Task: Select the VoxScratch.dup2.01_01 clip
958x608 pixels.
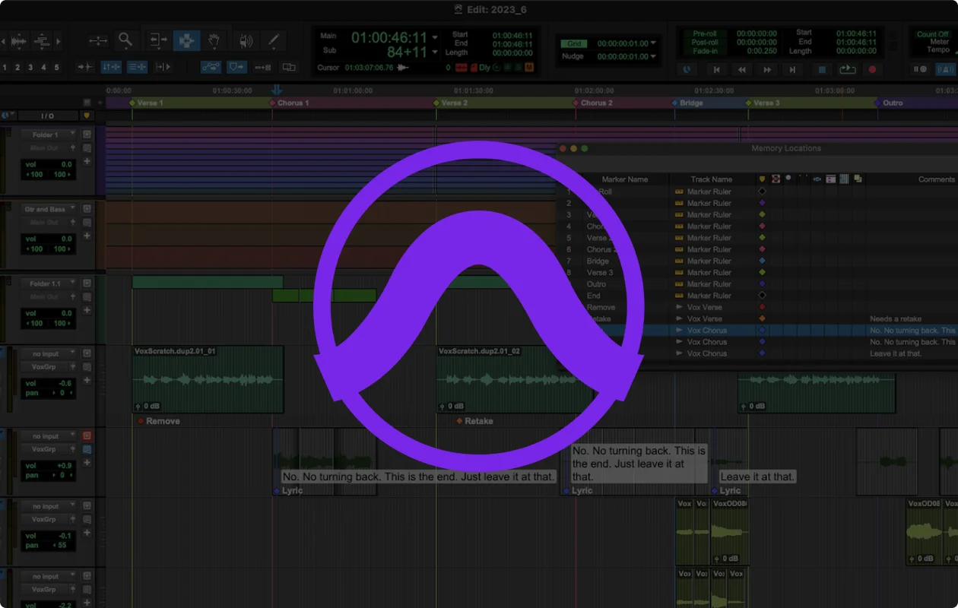Action: click(x=208, y=379)
